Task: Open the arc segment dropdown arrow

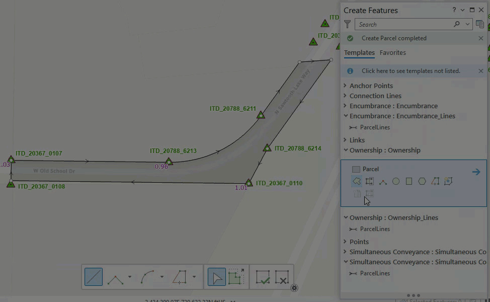Action: (162, 276)
